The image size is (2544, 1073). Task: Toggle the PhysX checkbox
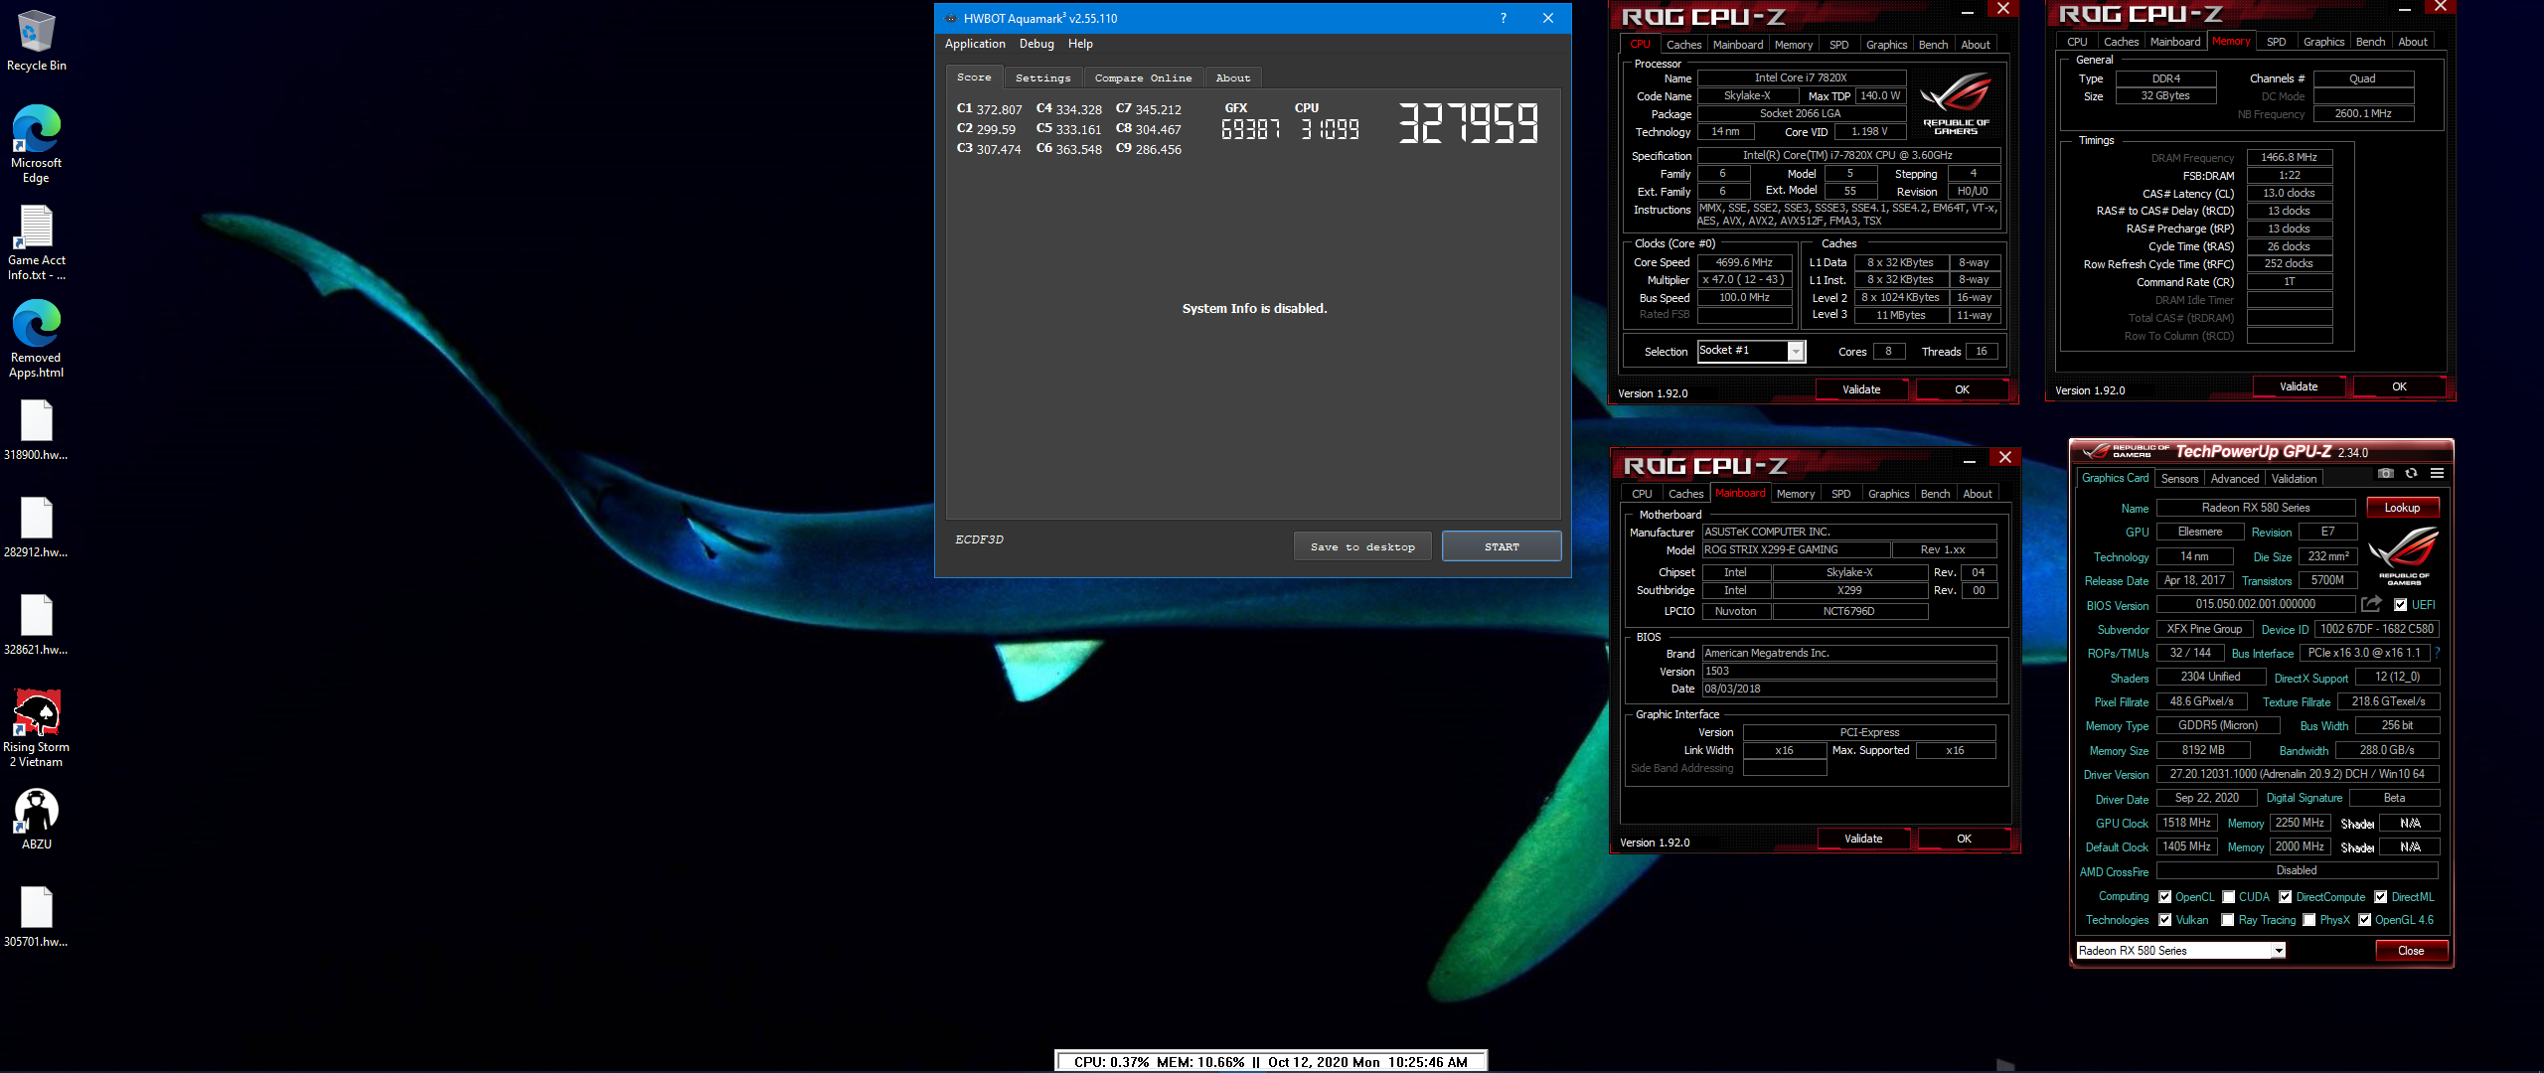pos(2308,920)
